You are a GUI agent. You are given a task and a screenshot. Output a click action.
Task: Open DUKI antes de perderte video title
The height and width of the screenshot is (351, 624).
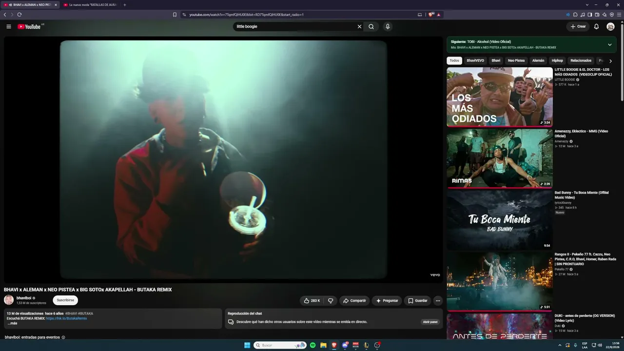[585, 318]
